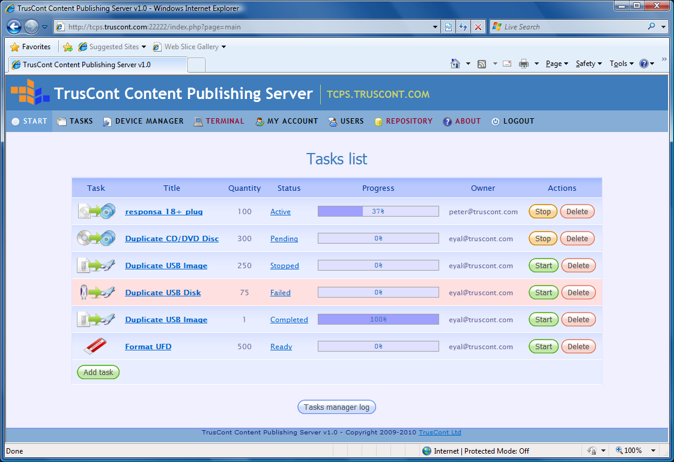Click the RSS feeds icon in the command bar
The height and width of the screenshot is (462, 674).
tap(482, 64)
